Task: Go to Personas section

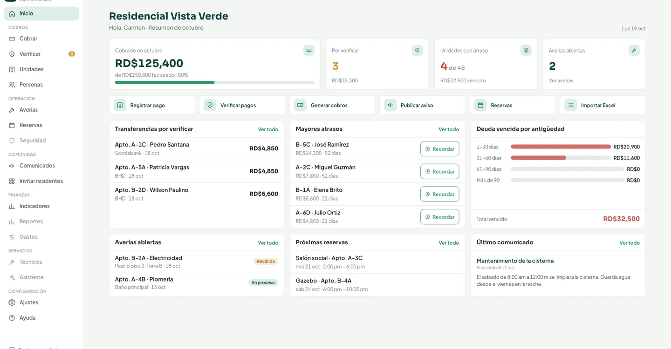Action: (x=41, y=85)
